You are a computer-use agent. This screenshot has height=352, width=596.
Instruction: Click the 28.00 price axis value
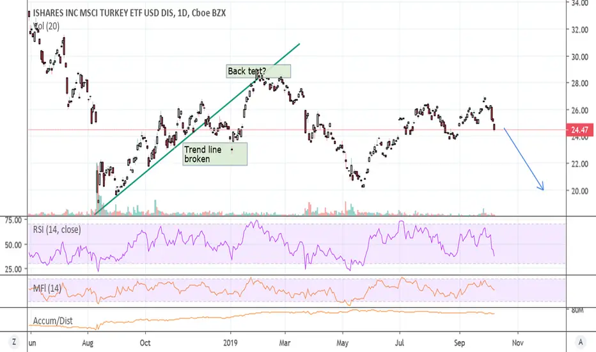coord(579,83)
